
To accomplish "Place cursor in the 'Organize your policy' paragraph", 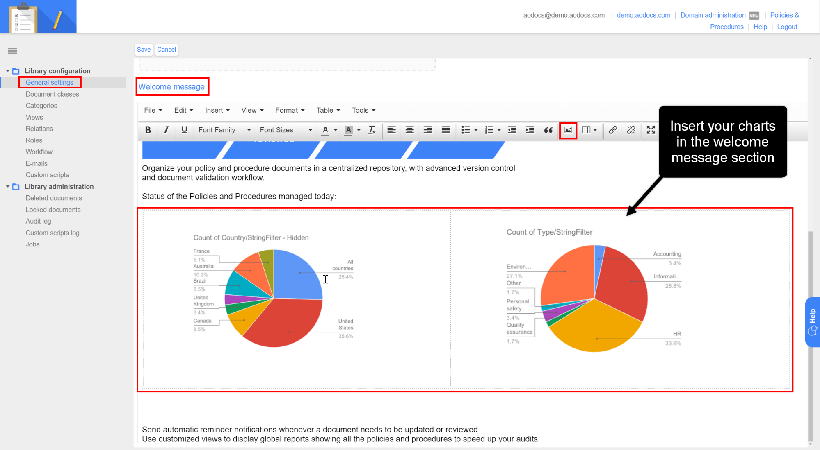I will 328,173.
